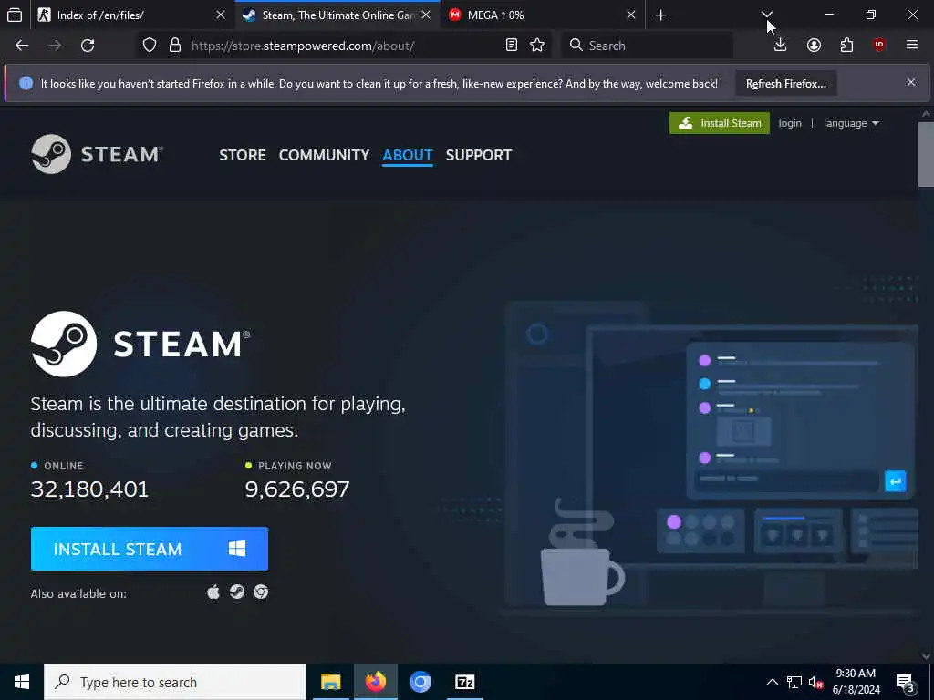Click the playing now count 9,626,697
934x700 pixels.
click(297, 489)
